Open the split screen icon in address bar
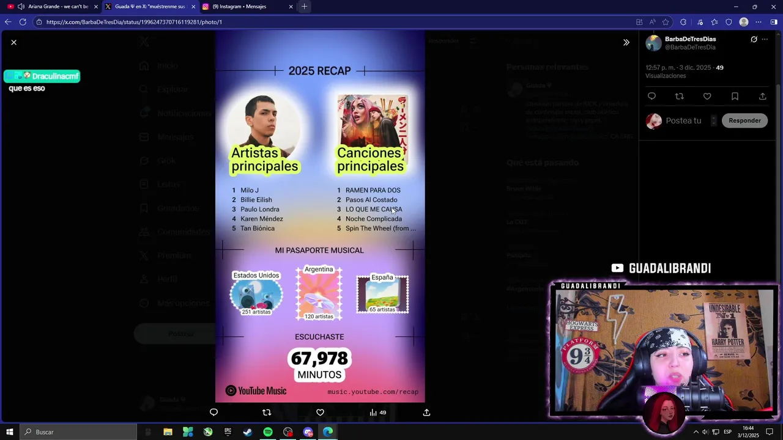The image size is (783, 440). [639, 22]
